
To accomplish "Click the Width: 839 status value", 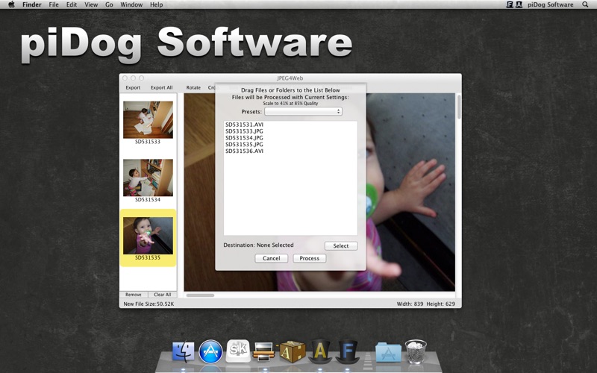I will tap(410, 304).
